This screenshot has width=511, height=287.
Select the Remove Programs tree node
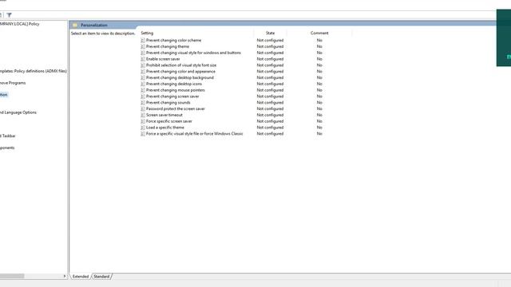[13, 83]
